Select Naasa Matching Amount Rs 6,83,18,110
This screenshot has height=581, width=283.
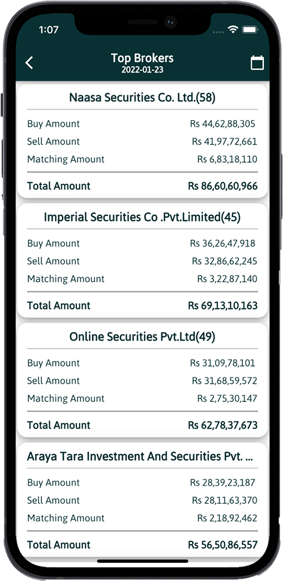point(227,159)
